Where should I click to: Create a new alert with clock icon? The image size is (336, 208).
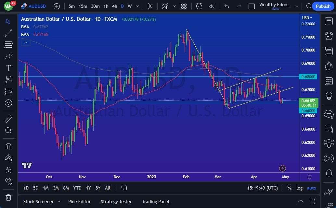(199, 6)
